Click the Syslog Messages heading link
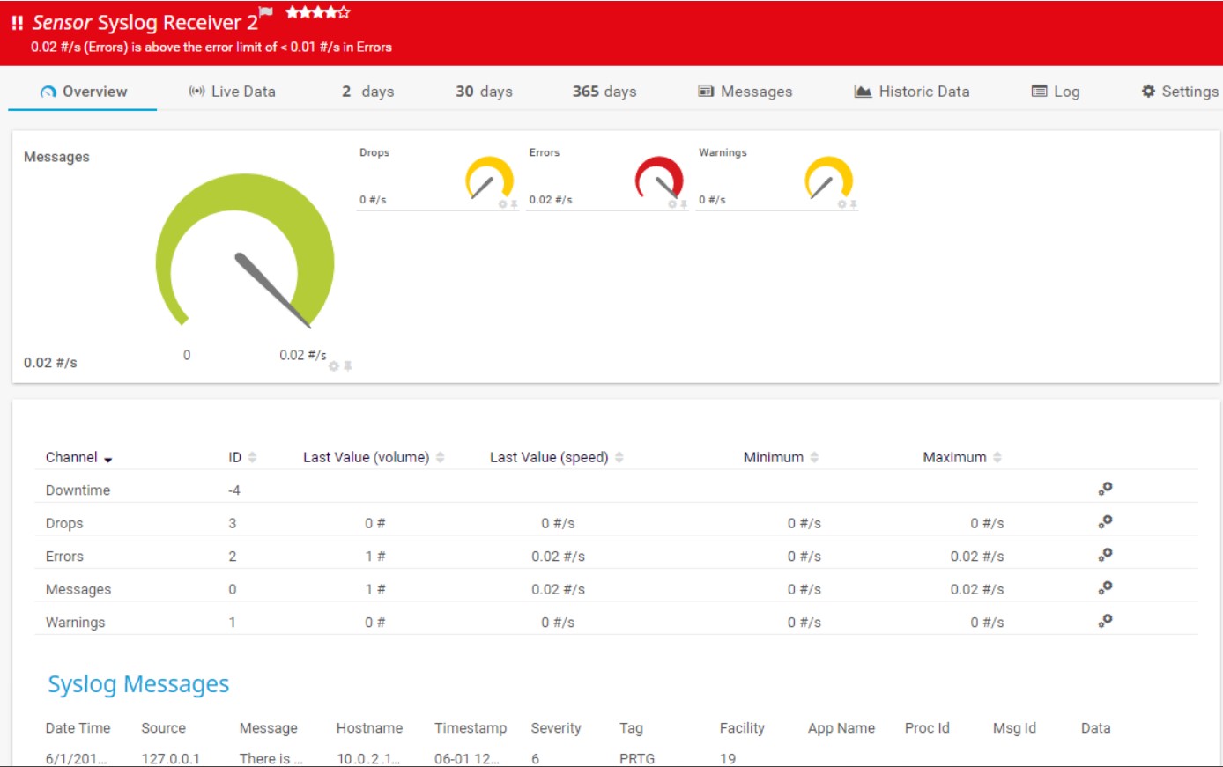 pyautogui.click(x=138, y=684)
